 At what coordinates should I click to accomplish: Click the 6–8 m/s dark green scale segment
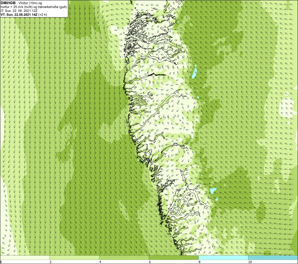click(174, 257)
